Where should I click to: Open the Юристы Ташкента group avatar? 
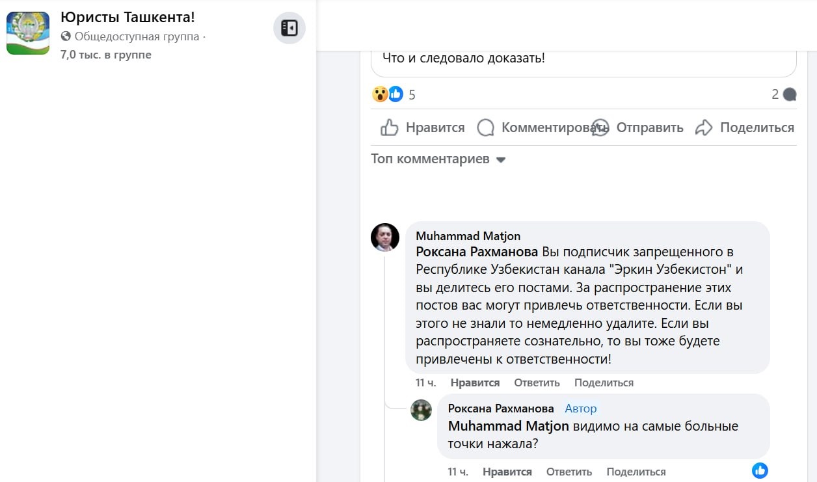point(28,33)
